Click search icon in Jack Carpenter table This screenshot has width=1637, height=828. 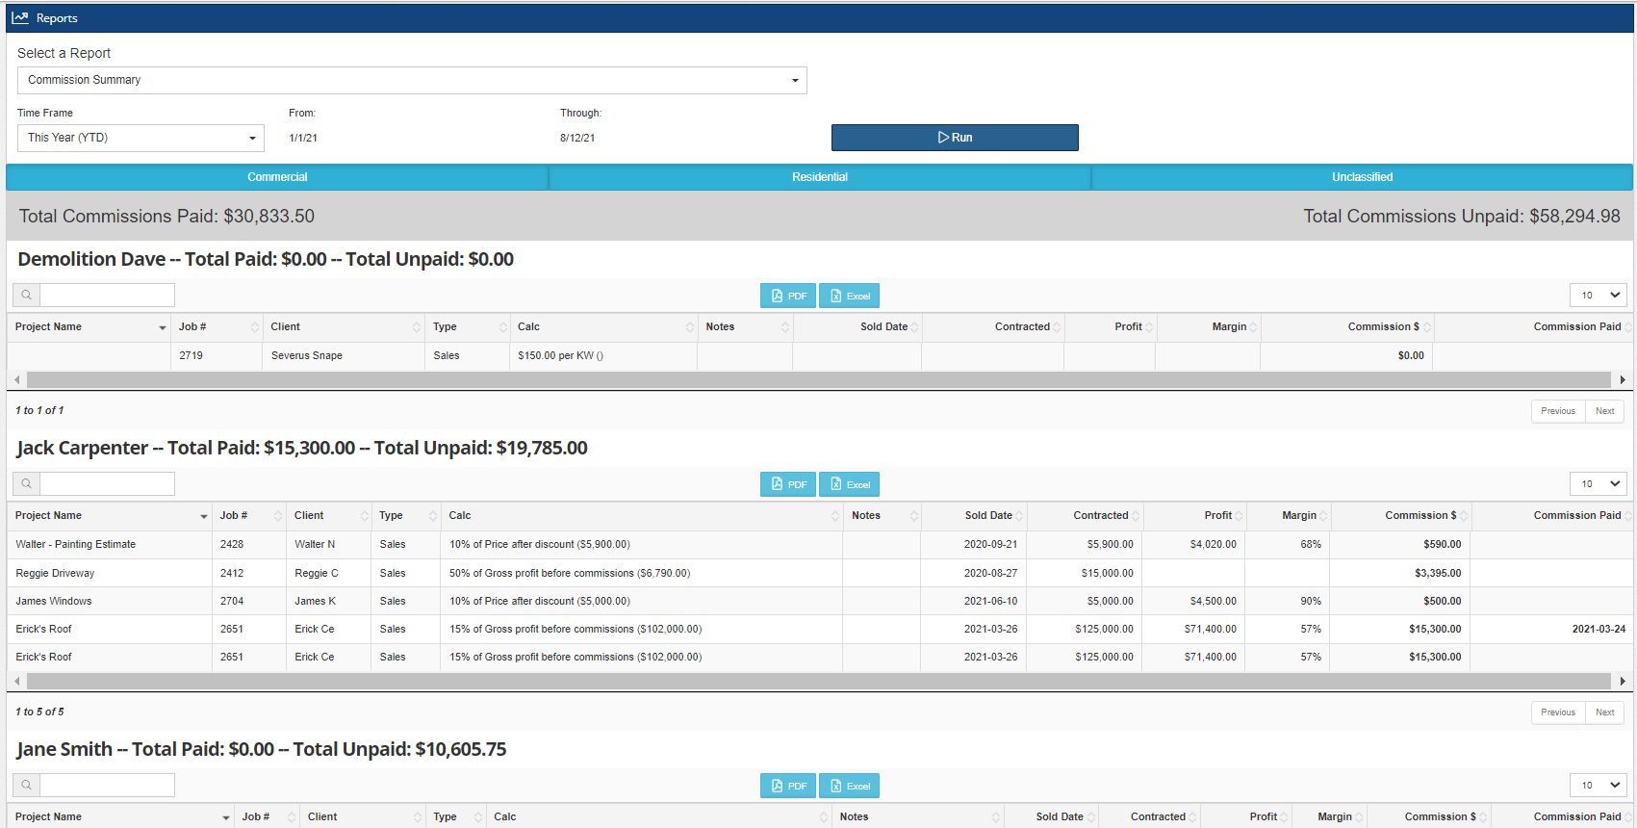[26, 484]
